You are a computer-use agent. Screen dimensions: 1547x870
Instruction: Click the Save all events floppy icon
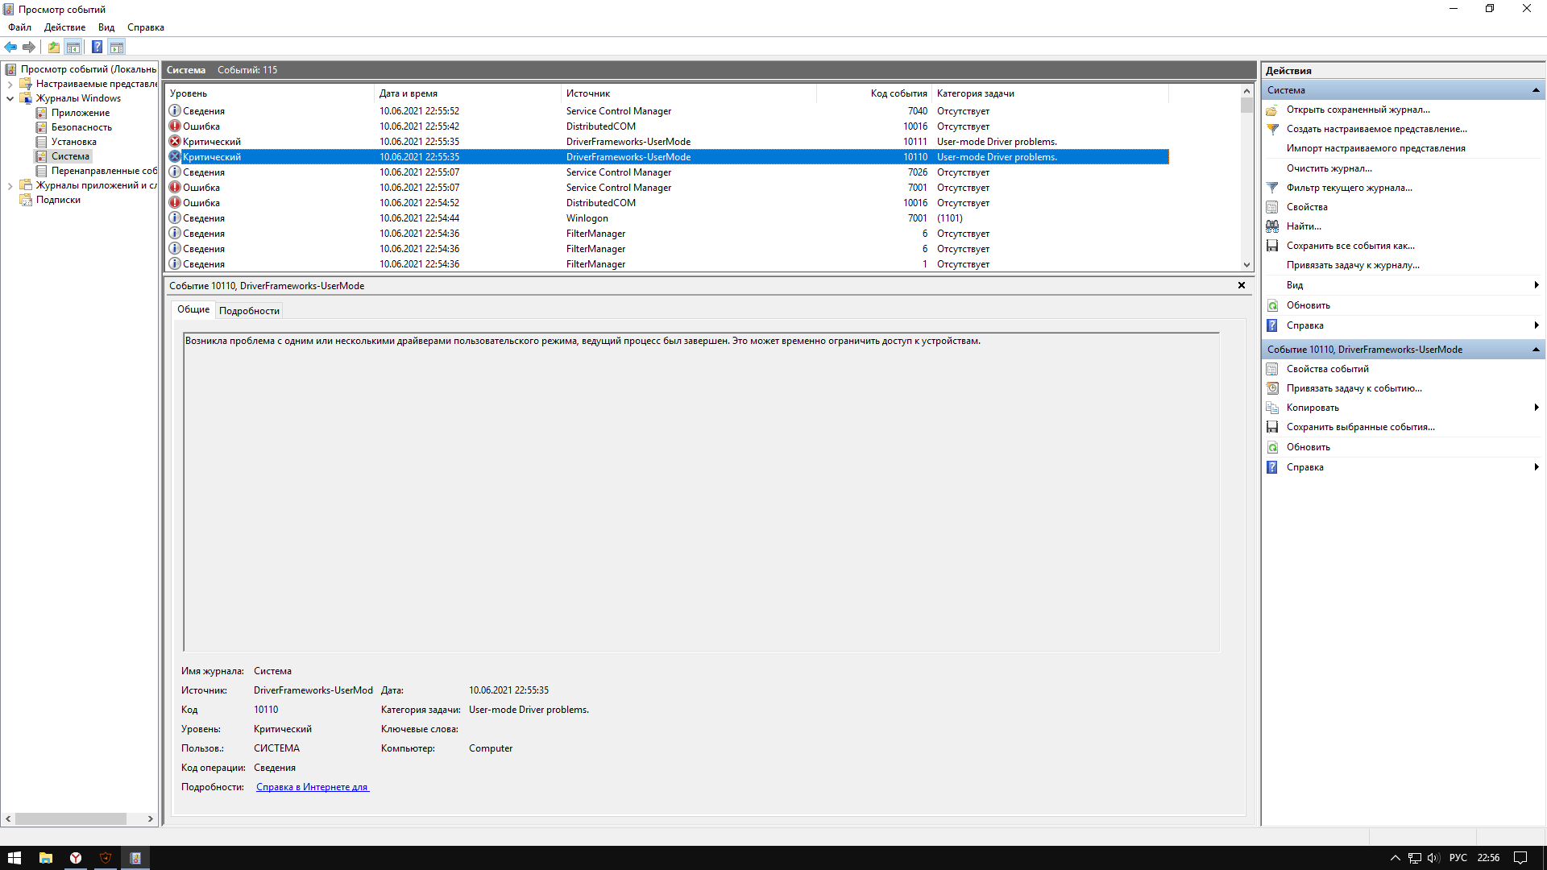(x=1272, y=246)
